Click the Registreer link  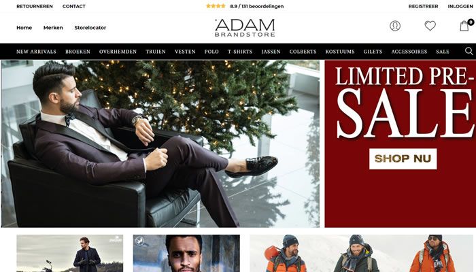423,6
